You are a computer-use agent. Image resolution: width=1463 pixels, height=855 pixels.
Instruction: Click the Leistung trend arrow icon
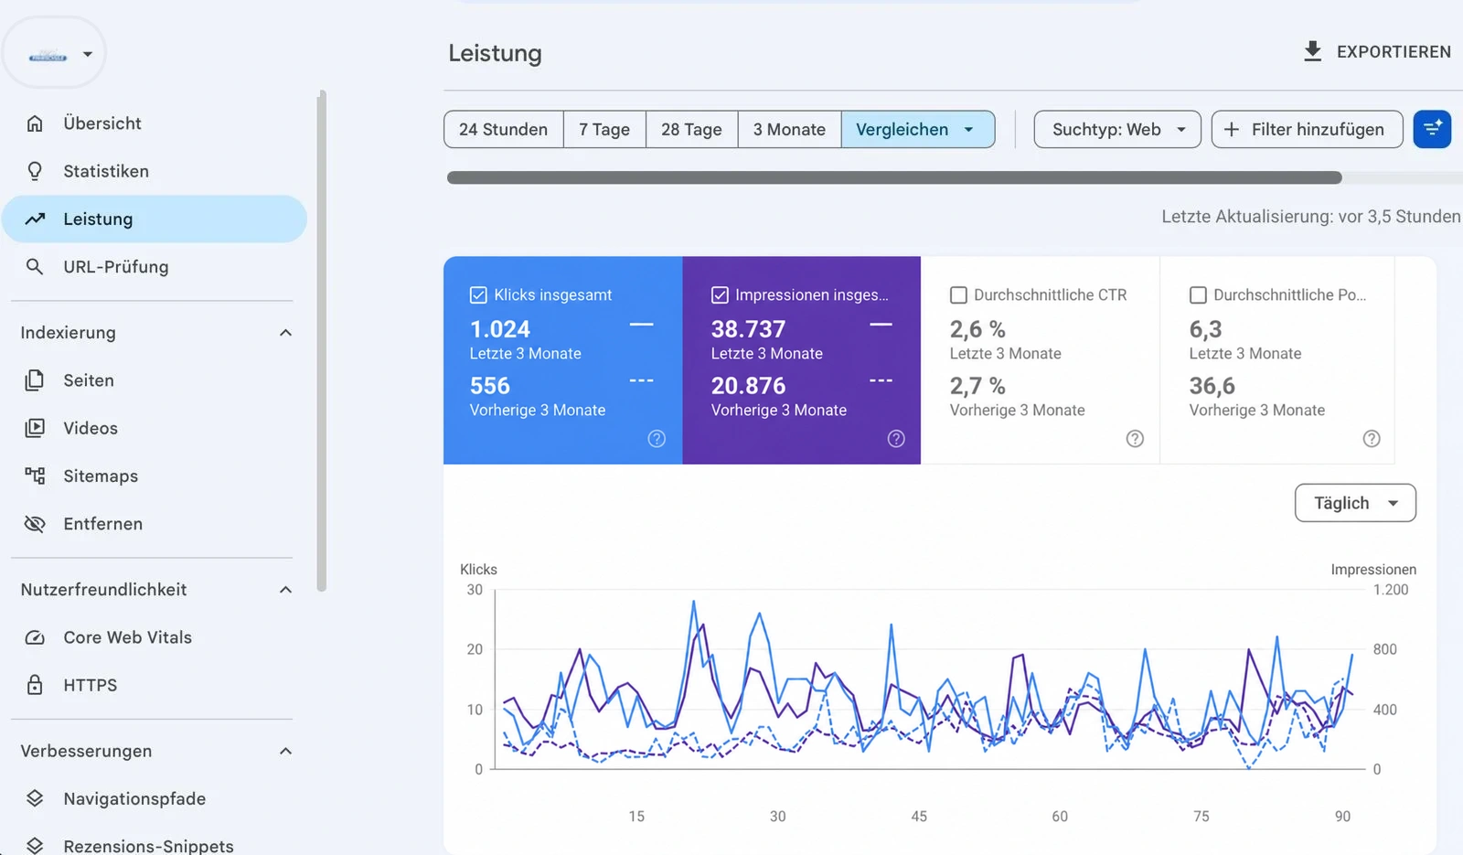pos(35,219)
